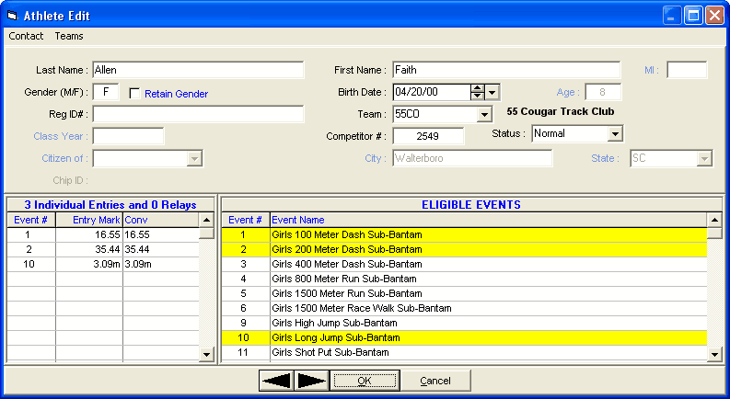Click the MI input field
Screen dimensions: 730x399
[687, 70]
